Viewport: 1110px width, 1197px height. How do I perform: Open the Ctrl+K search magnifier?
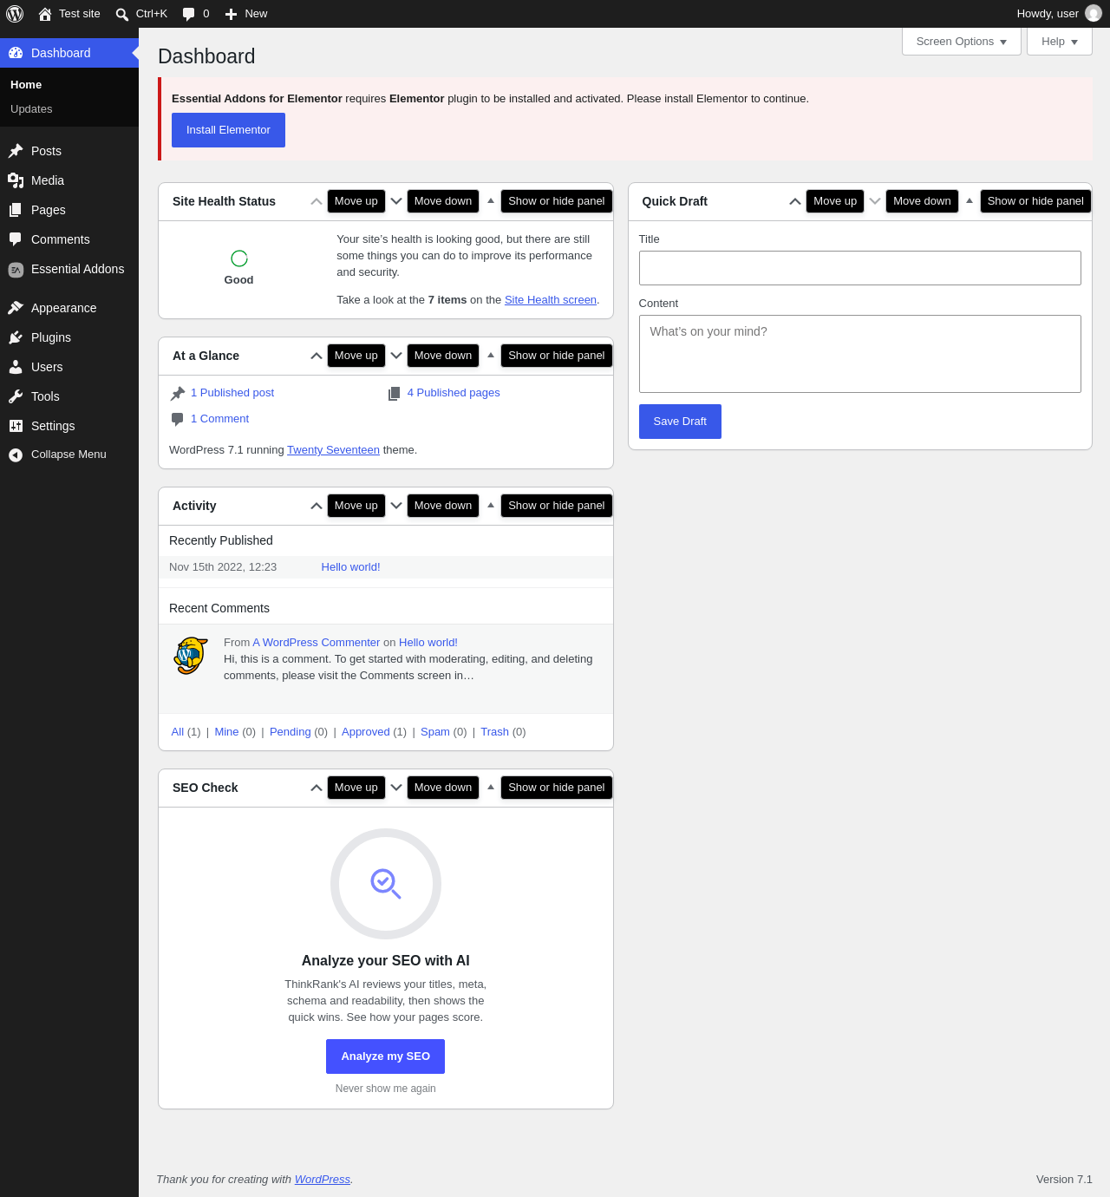click(122, 14)
